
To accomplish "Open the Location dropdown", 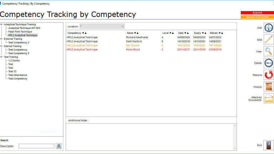I will (102, 26).
